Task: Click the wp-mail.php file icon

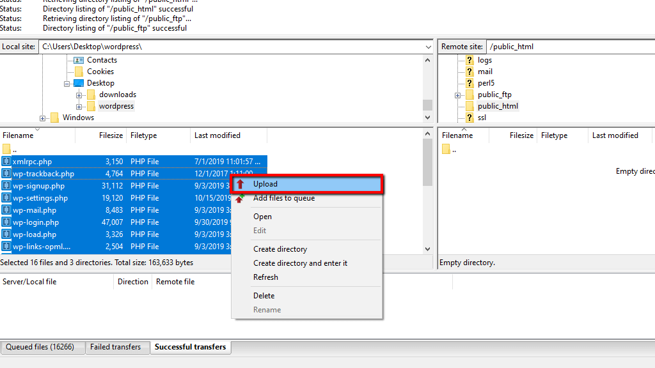Action: coord(6,210)
